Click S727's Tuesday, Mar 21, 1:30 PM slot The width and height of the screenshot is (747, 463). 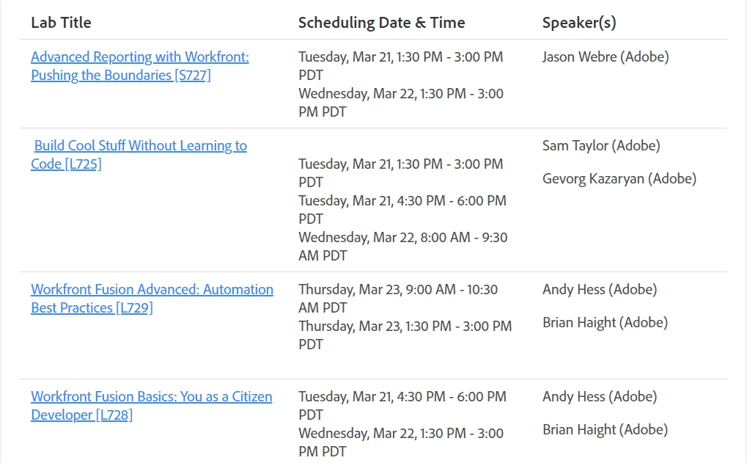click(401, 66)
